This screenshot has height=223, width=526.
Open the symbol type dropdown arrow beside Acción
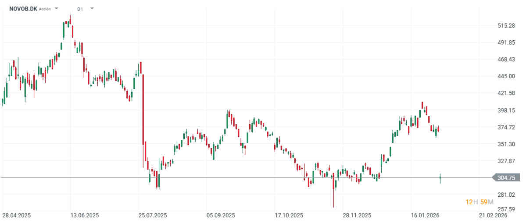click(x=57, y=8)
